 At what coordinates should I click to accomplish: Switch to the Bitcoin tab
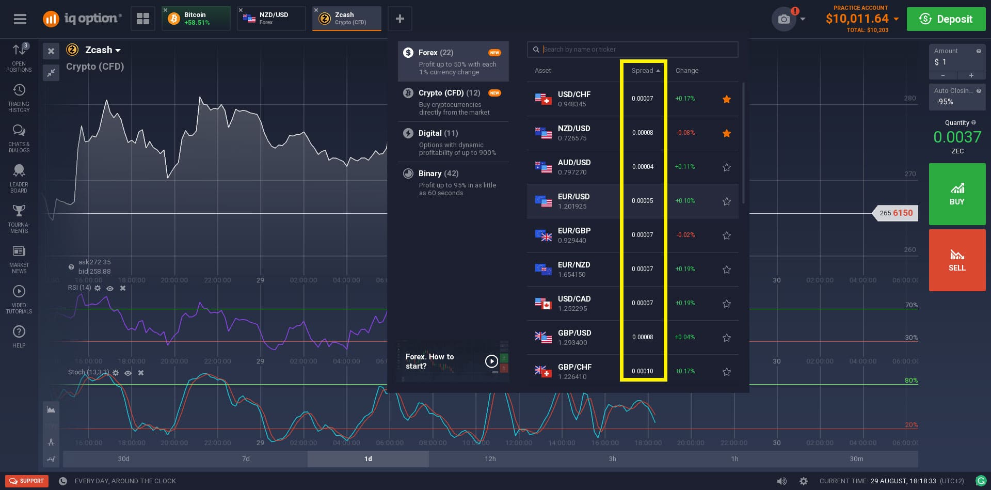(196, 19)
